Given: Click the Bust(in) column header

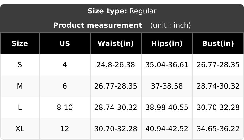Looking at the screenshot, I should click(218, 44).
